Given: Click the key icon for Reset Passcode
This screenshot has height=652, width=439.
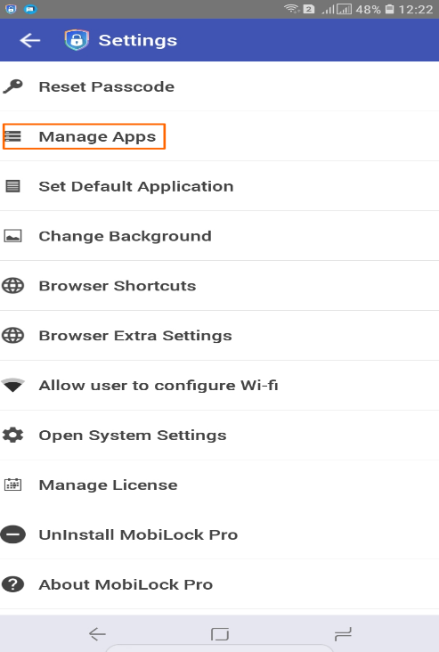Looking at the screenshot, I should pos(12,86).
